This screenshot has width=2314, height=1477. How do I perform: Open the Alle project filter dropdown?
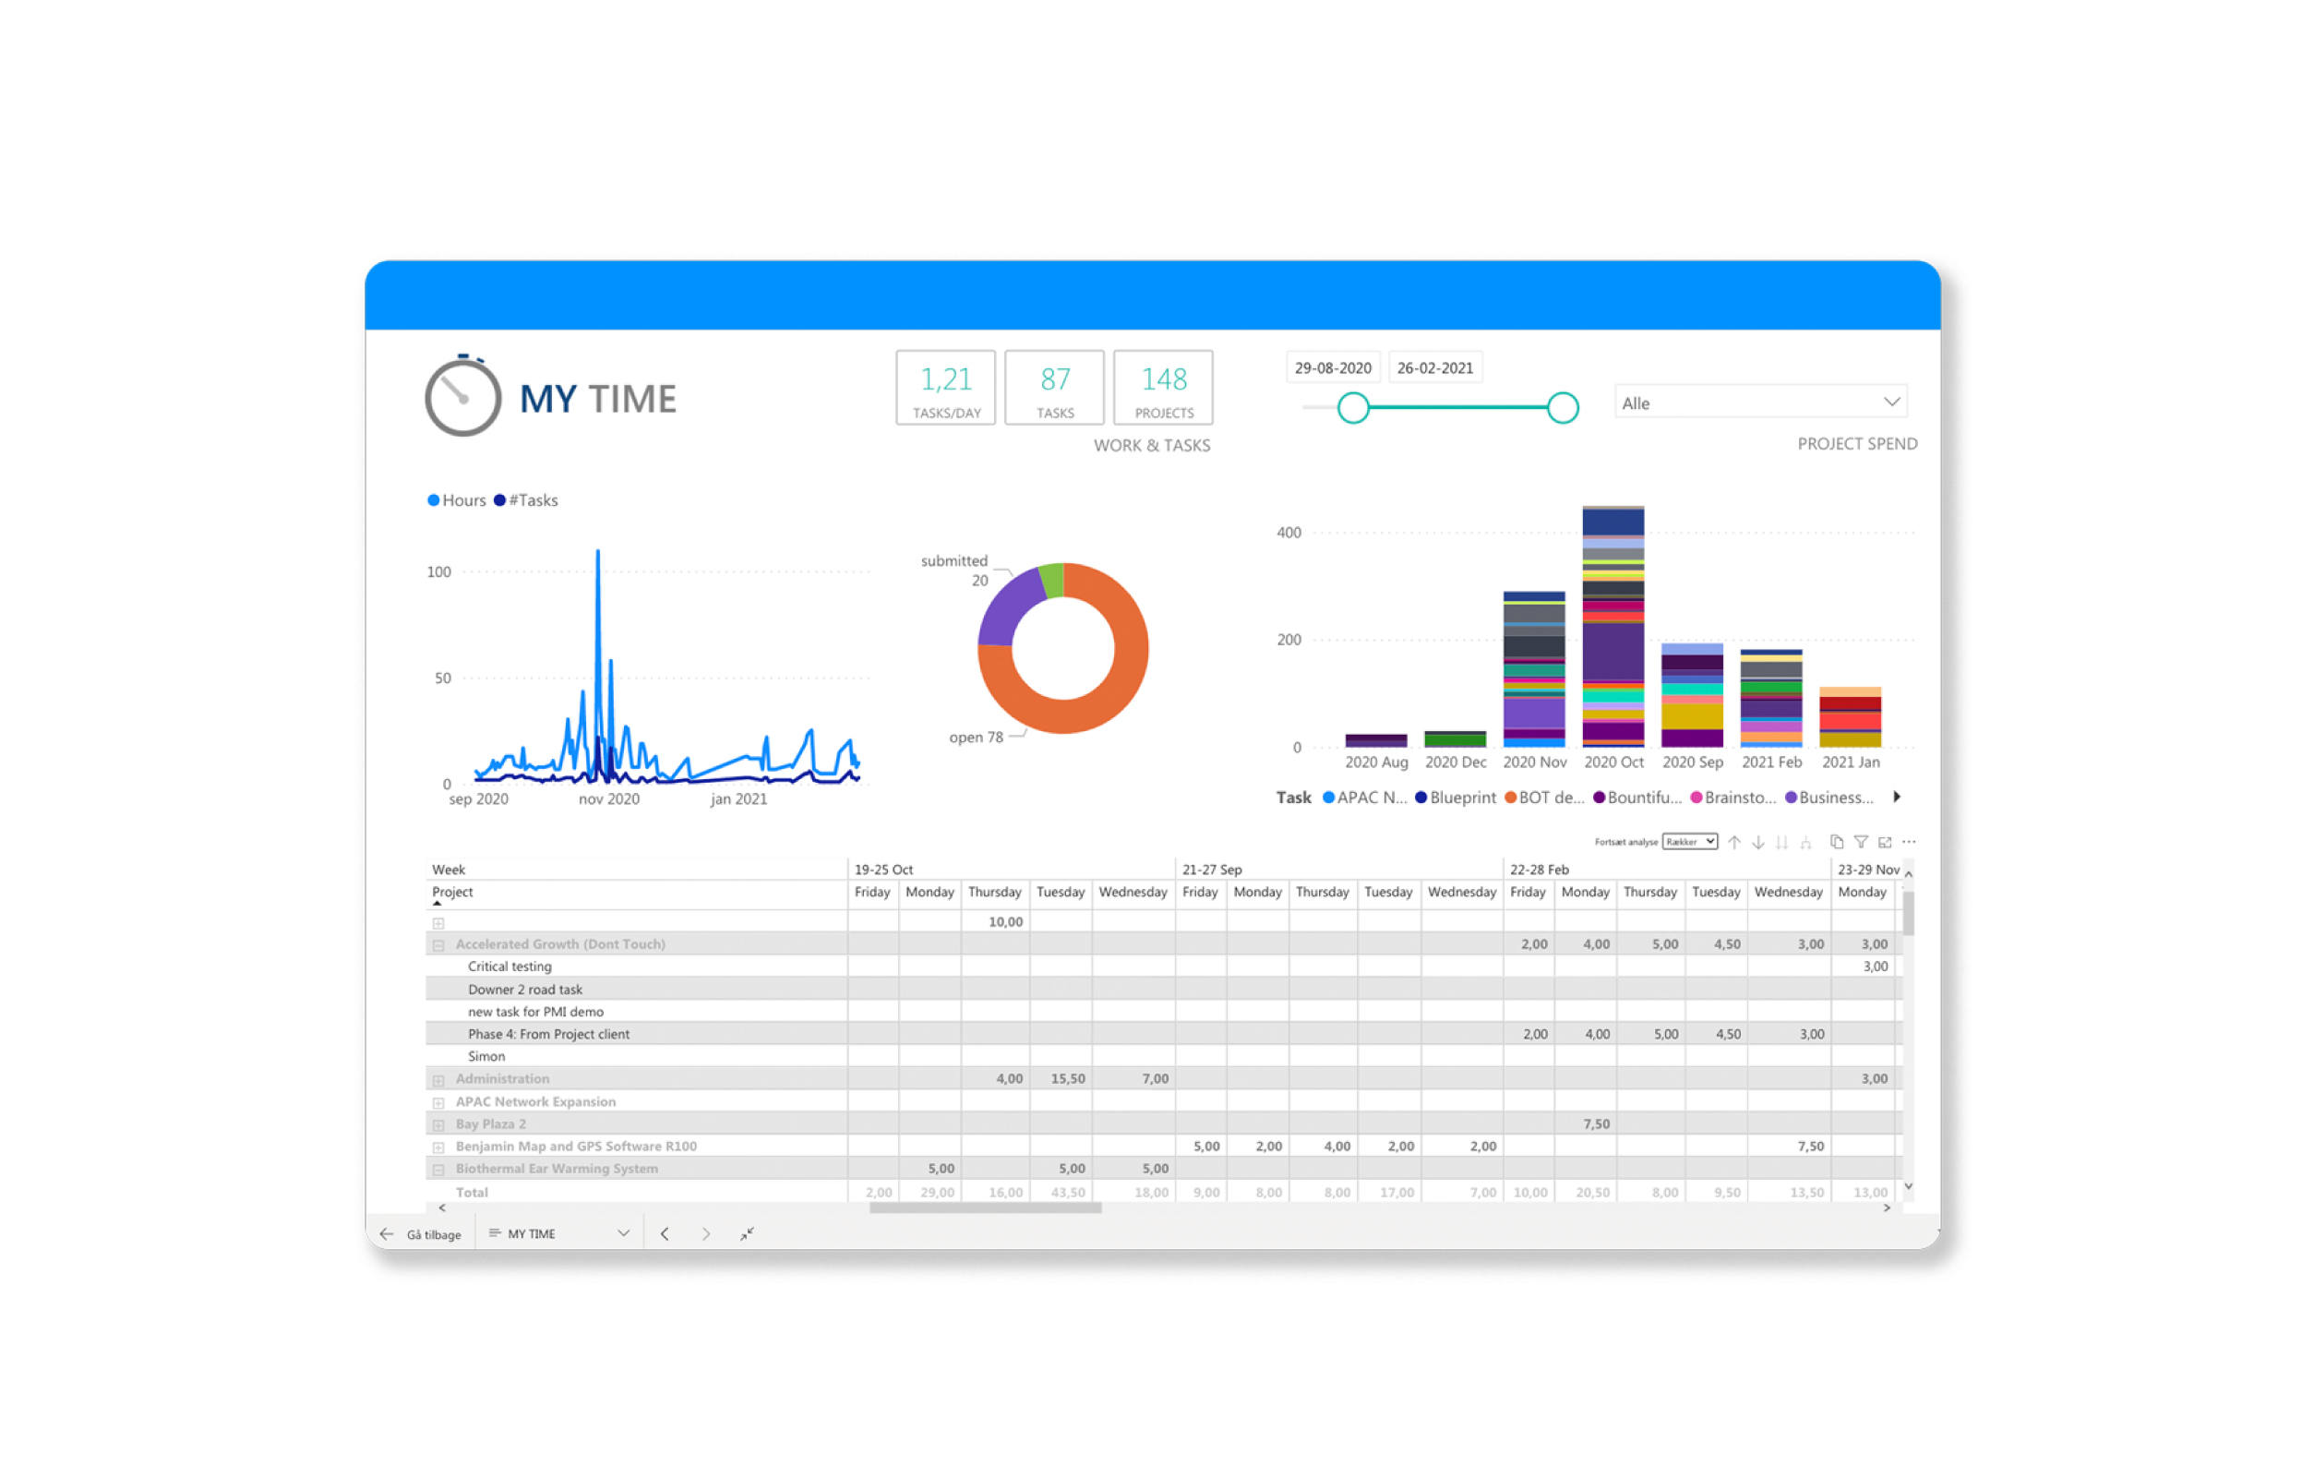click(1760, 402)
